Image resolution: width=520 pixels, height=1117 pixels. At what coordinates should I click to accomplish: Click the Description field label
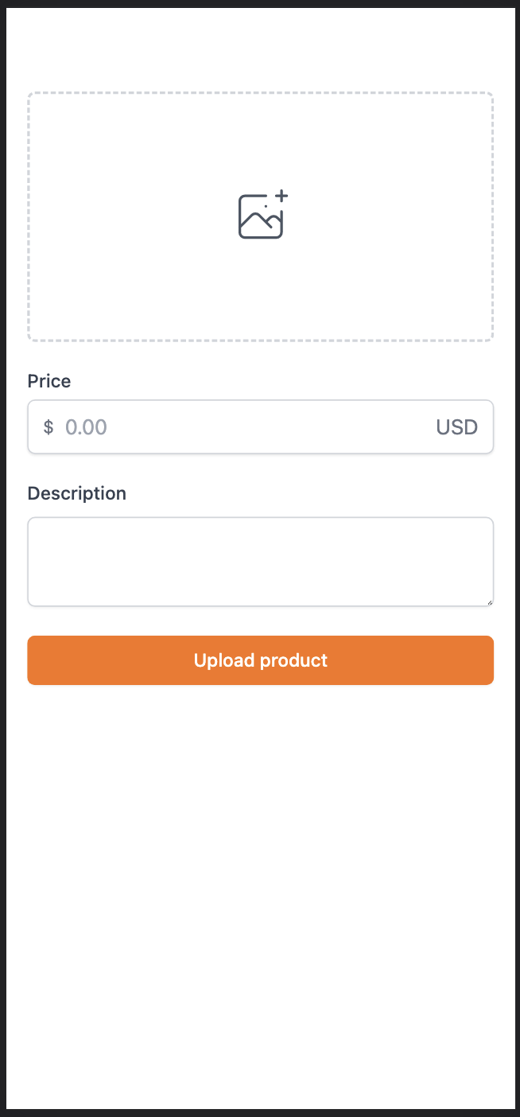click(76, 493)
